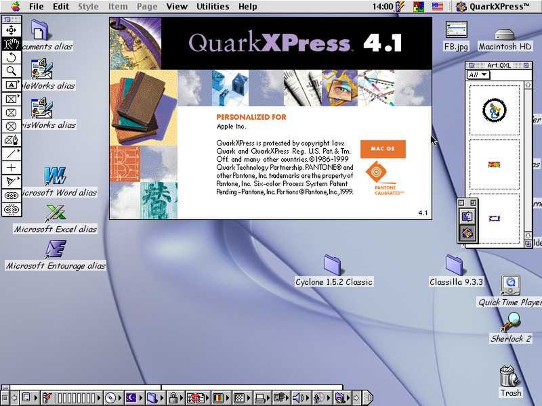Click the control strip left scroll arrow

(14, 398)
